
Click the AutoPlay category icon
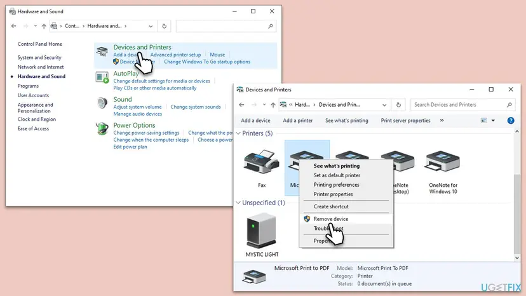click(102, 77)
